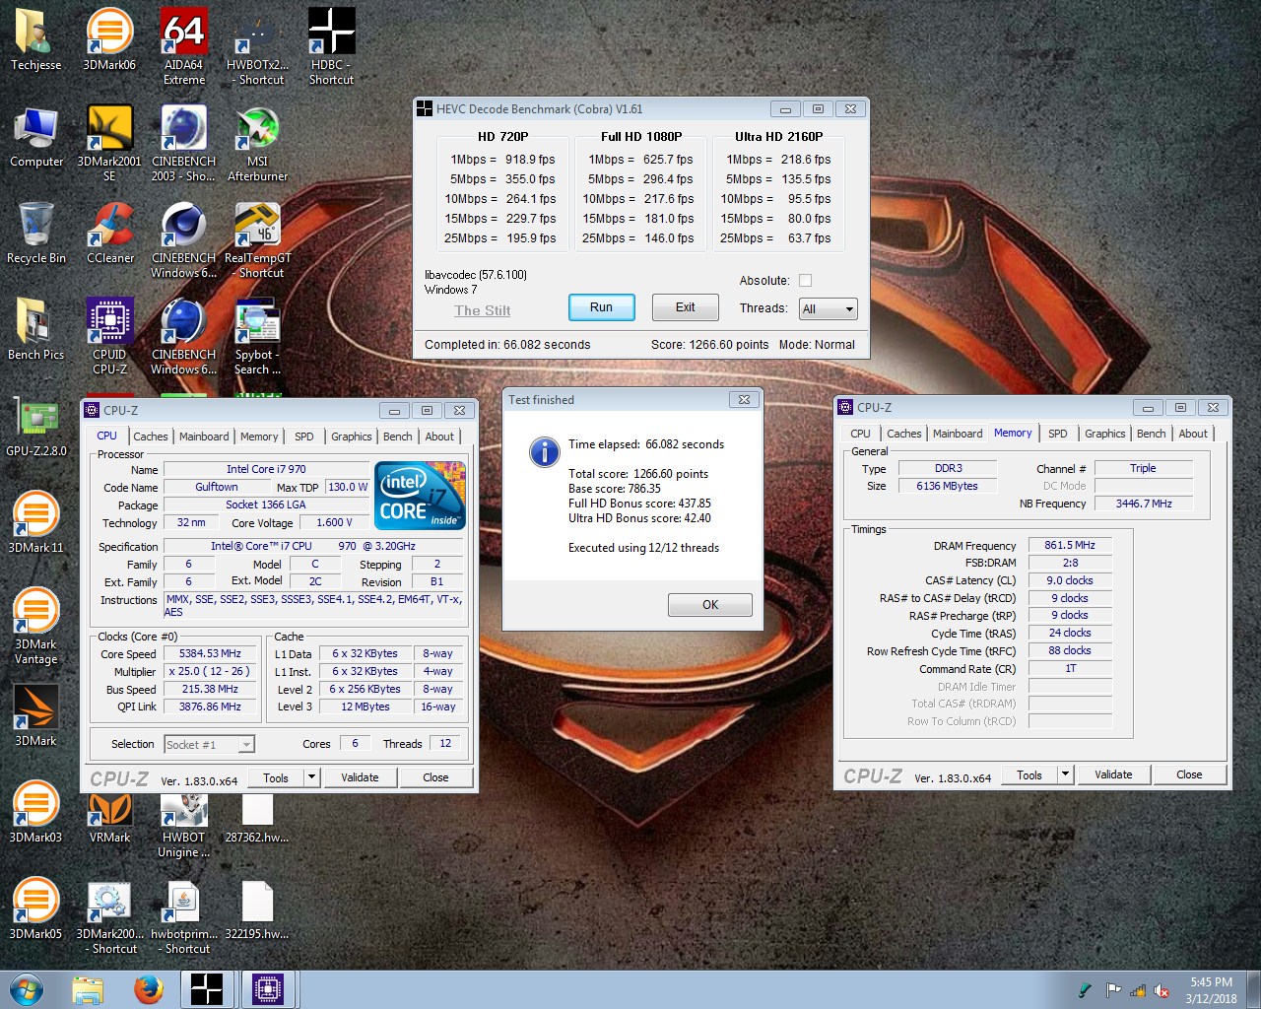Select SPD tab in right CPU-Z window
This screenshot has height=1009, width=1261.
click(1058, 434)
